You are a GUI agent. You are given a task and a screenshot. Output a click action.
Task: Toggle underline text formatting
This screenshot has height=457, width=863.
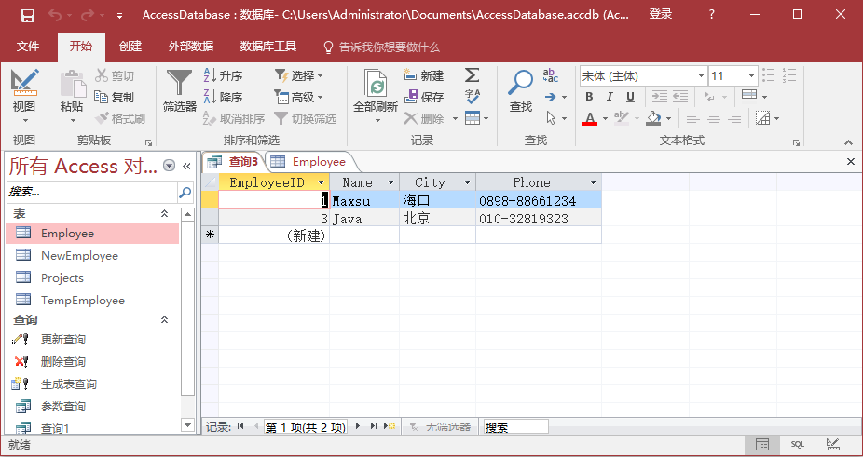click(630, 97)
